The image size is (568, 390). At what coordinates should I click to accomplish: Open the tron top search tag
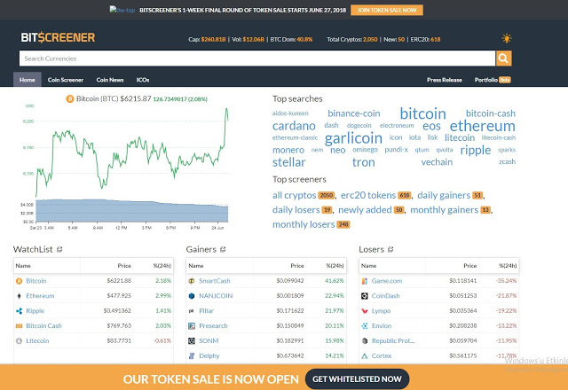click(x=363, y=162)
